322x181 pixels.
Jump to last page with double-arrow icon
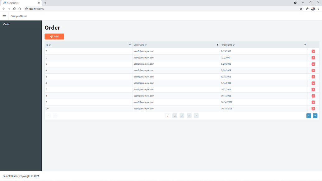coord(315,115)
